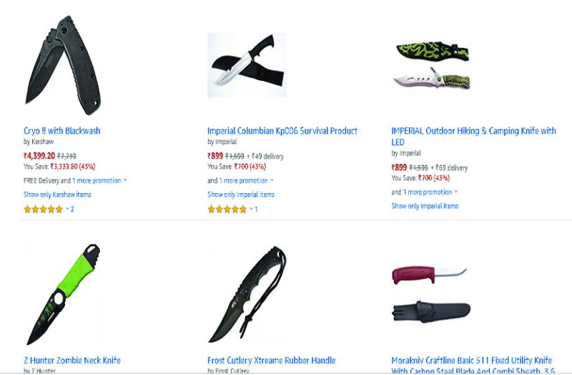Viewport: 572px width, 375px height.
Task: Open the Frost Cutlery black knife image
Action: coord(247,294)
